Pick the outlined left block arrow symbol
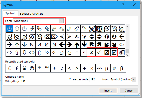The width and height of the screenshot is (142, 98). click(x=122, y=45)
